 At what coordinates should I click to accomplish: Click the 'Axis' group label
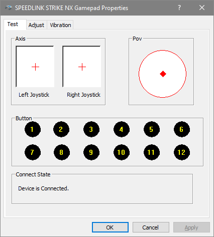coord(20,39)
